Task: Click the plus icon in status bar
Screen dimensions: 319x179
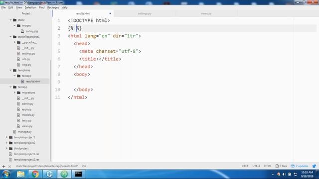Action: click(x=3, y=167)
